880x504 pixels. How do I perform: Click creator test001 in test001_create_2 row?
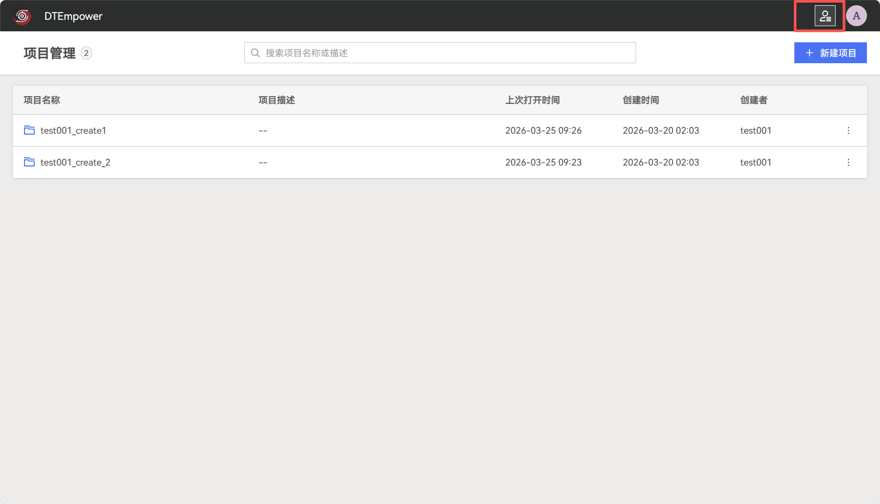click(x=756, y=162)
